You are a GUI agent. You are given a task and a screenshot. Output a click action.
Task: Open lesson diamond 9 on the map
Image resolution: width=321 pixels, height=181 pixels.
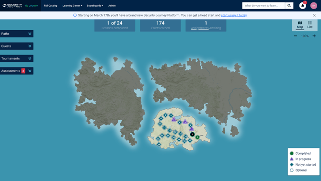[165, 115]
